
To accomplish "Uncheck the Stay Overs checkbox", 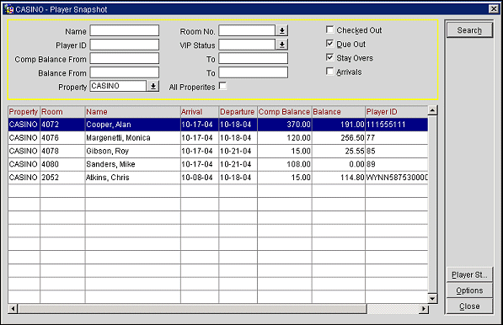I will [x=329, y=57].
